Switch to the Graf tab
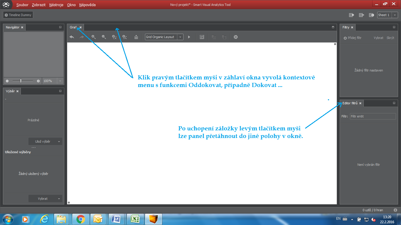The width and height of the screenshot is (401, 225). pos(73,27)
